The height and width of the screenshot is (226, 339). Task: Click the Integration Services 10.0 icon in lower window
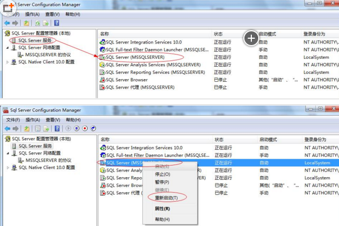point(103,148)
